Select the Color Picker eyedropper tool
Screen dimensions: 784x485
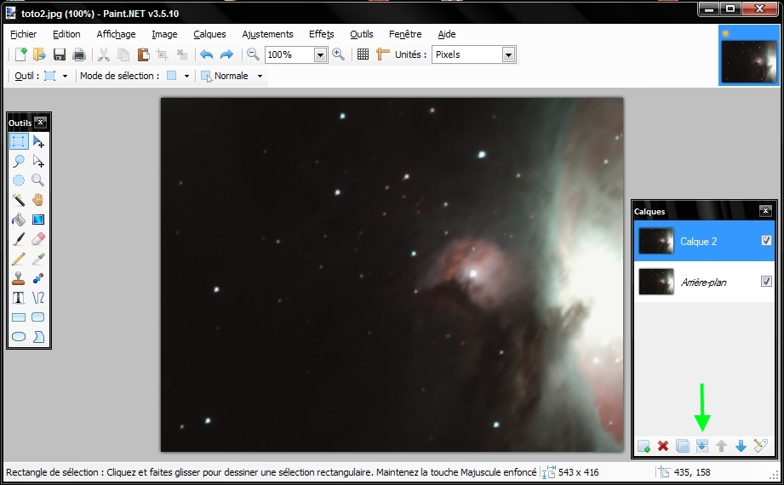pyautogui.click(x=38, y=259)
